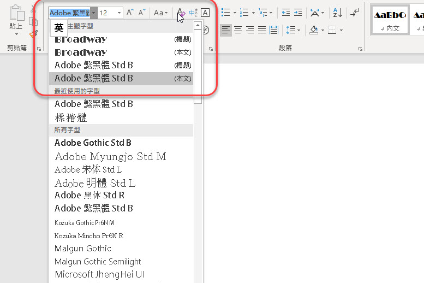Open the font size dropdown arrow
424x283 pixels.
(119, 13)
